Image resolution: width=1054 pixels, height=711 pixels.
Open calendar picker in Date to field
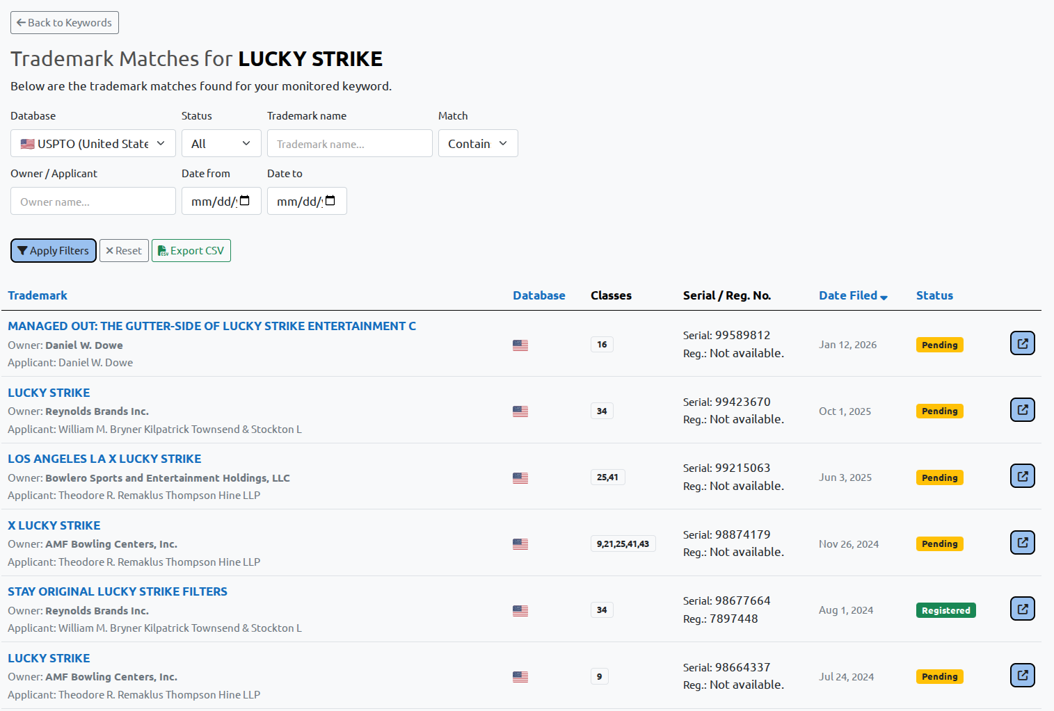point(330,201)
